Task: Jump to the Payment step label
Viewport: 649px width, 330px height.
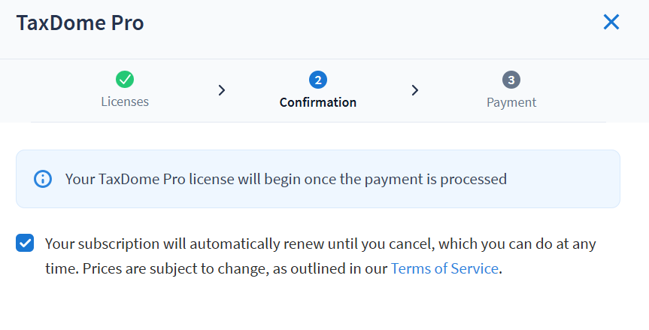Action: pyautogui.click(x=511, y=102)
